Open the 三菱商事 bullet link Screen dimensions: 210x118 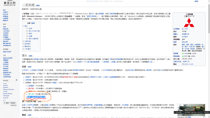28,80
